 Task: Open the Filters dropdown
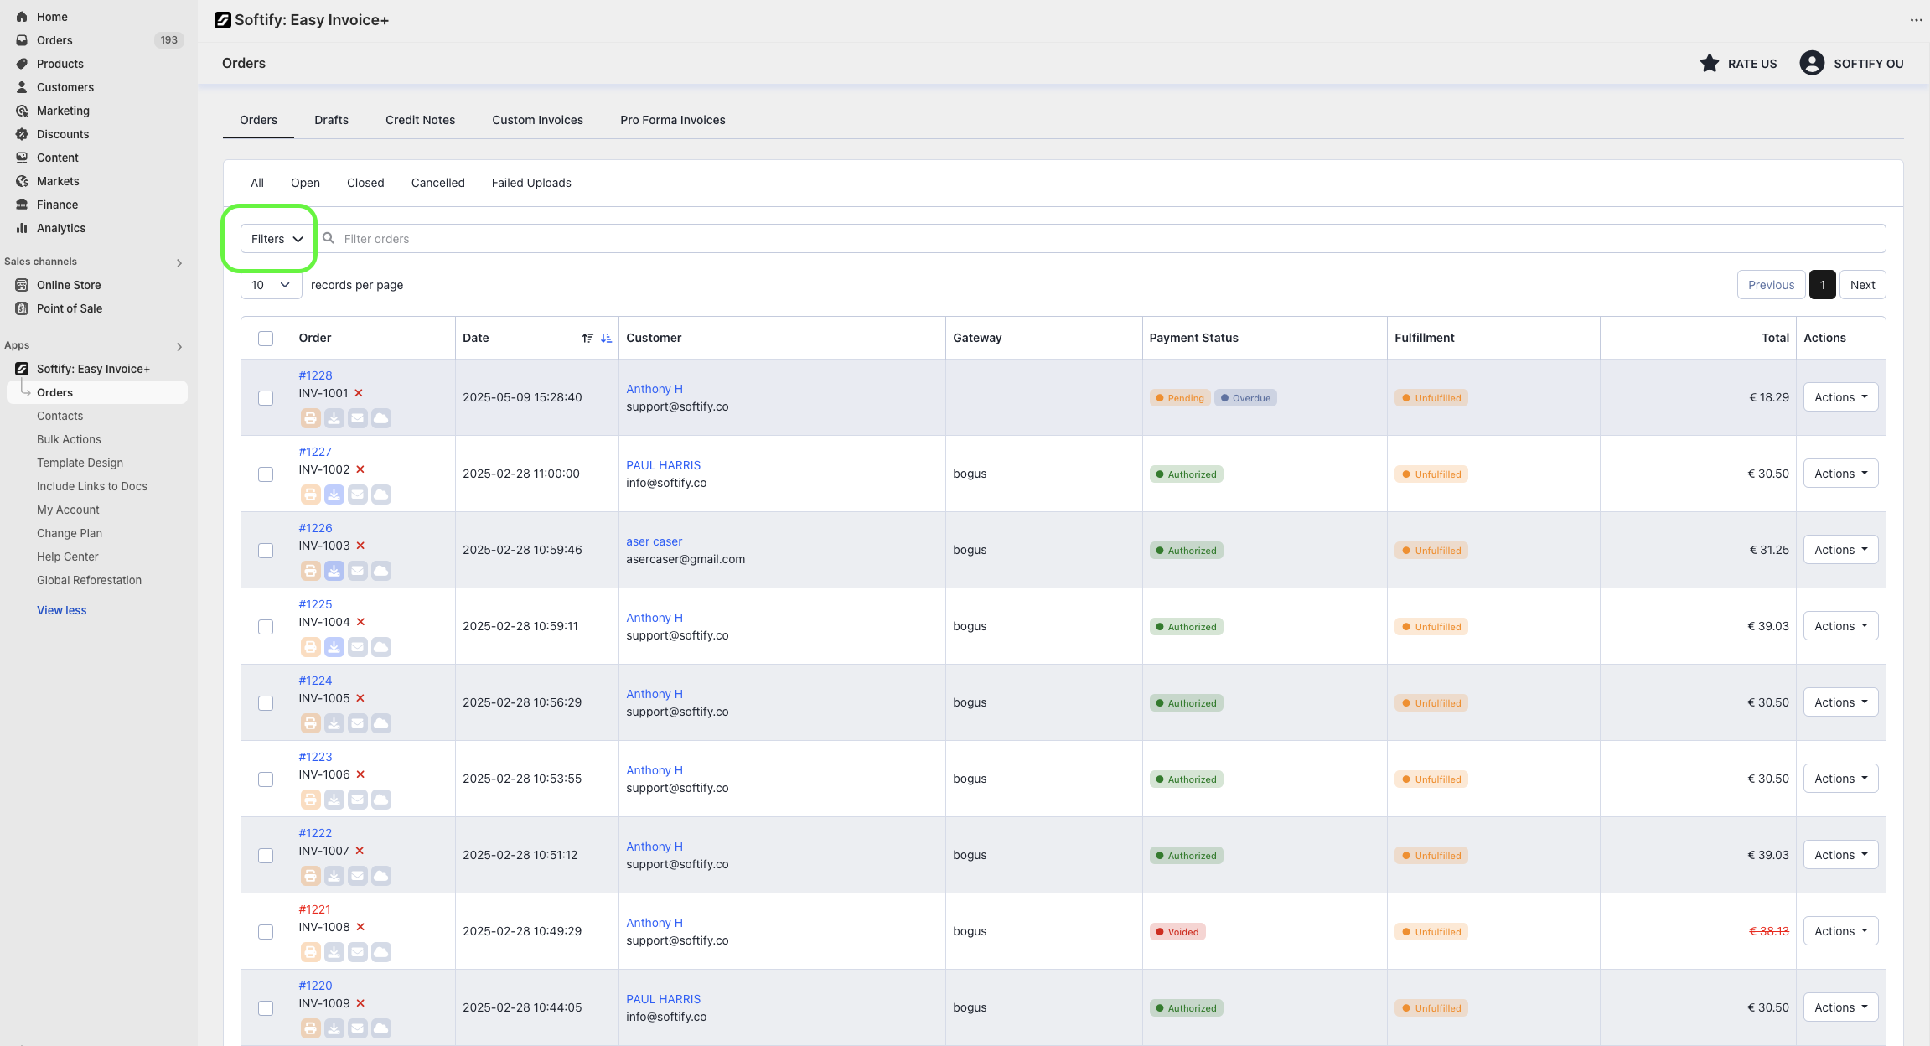click(277, 239)
